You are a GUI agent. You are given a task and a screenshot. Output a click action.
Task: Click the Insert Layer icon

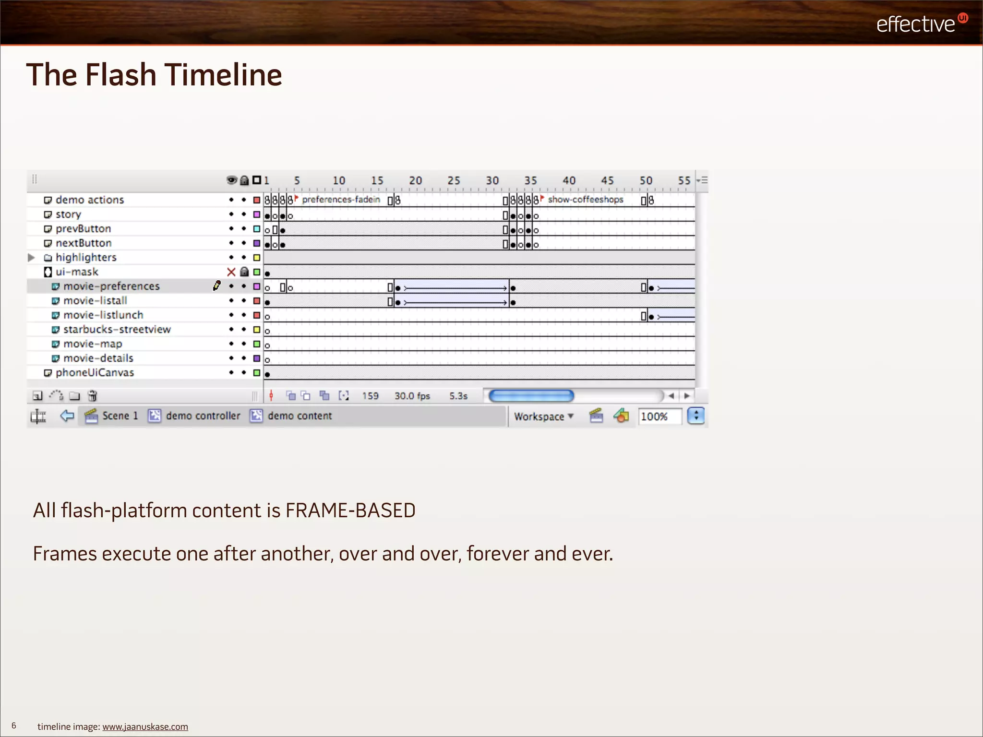(37, 396)
